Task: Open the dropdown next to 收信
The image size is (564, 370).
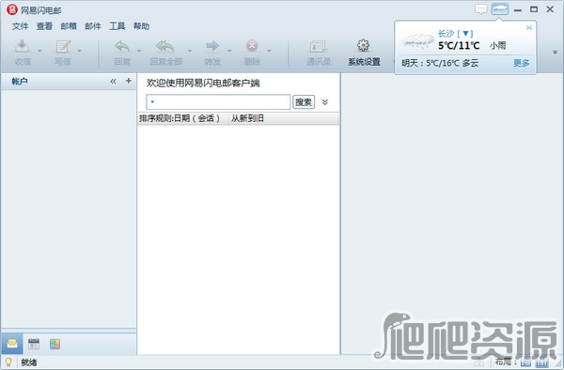Action: [39, 51]
